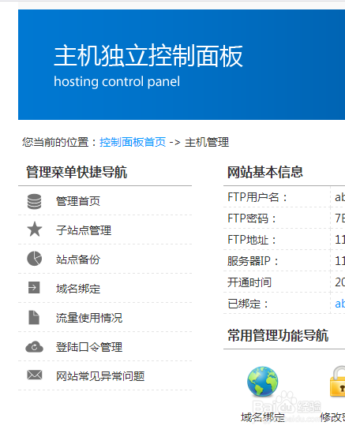The height and width of the screenshot is (433, 345).
Task: Click the envelope icon beside 网站常见异常问题
Action: (35, 375)
